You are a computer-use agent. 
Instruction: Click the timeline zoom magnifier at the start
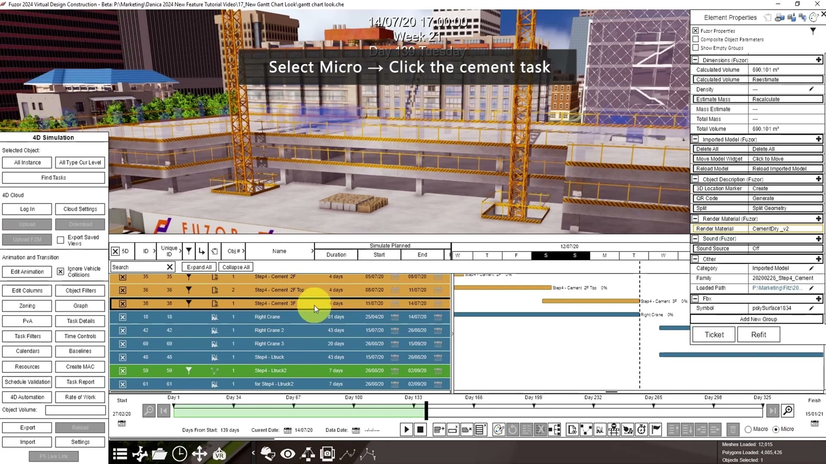pos(149,411)
